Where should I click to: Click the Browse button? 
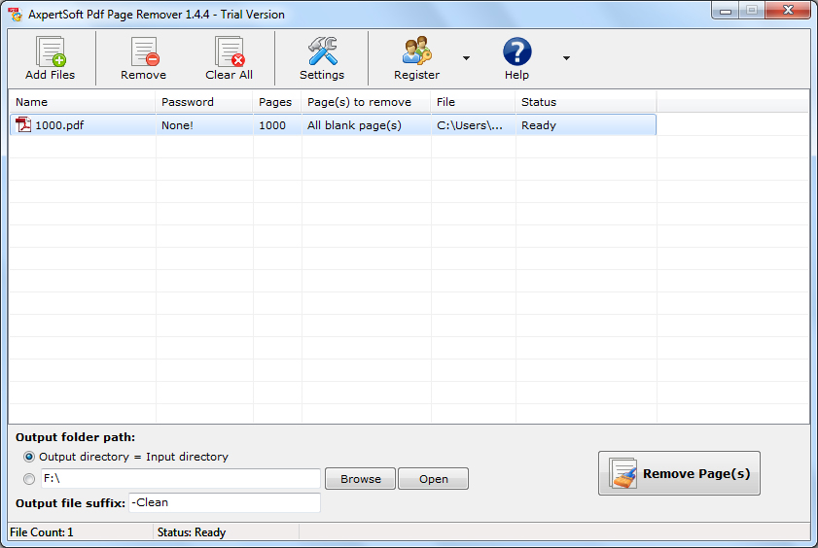[x=361, y=479]
